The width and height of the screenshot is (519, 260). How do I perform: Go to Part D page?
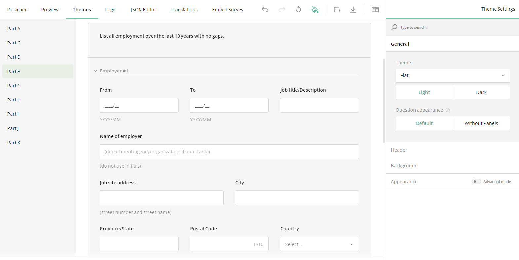click(38, 57)
